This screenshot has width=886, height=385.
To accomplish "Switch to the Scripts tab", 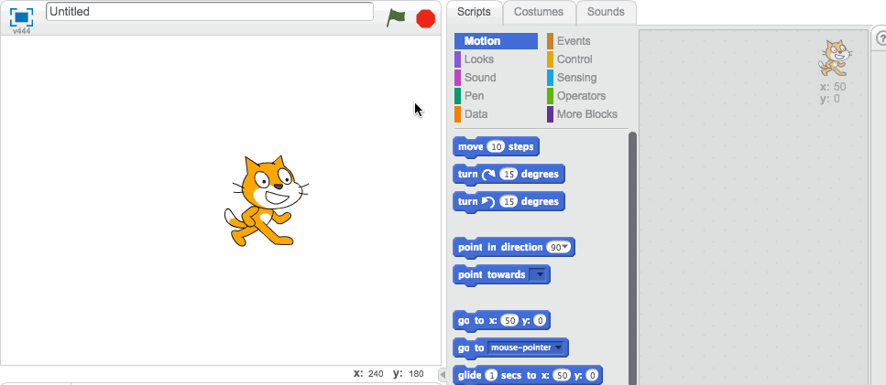I will coord(474,12).
